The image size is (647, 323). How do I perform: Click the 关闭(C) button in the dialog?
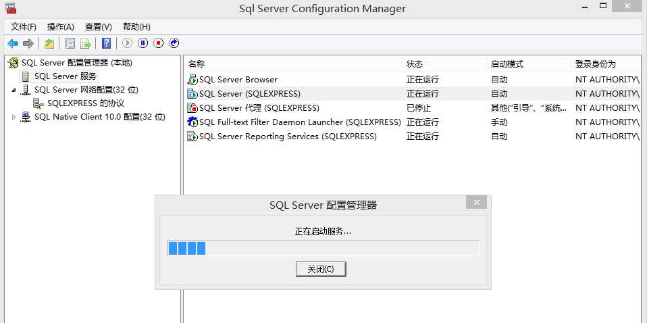point(321,270)
